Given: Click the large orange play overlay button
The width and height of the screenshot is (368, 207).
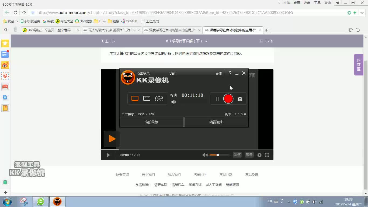Looking at the screenshot, I should pos(112,139).
